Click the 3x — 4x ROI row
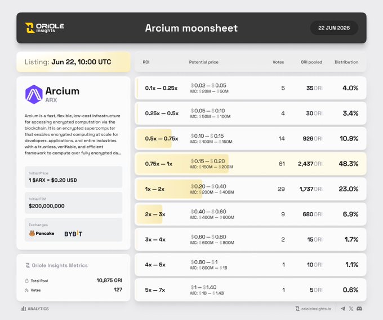This screenshot has width=383, height=320. click(251, 239)
